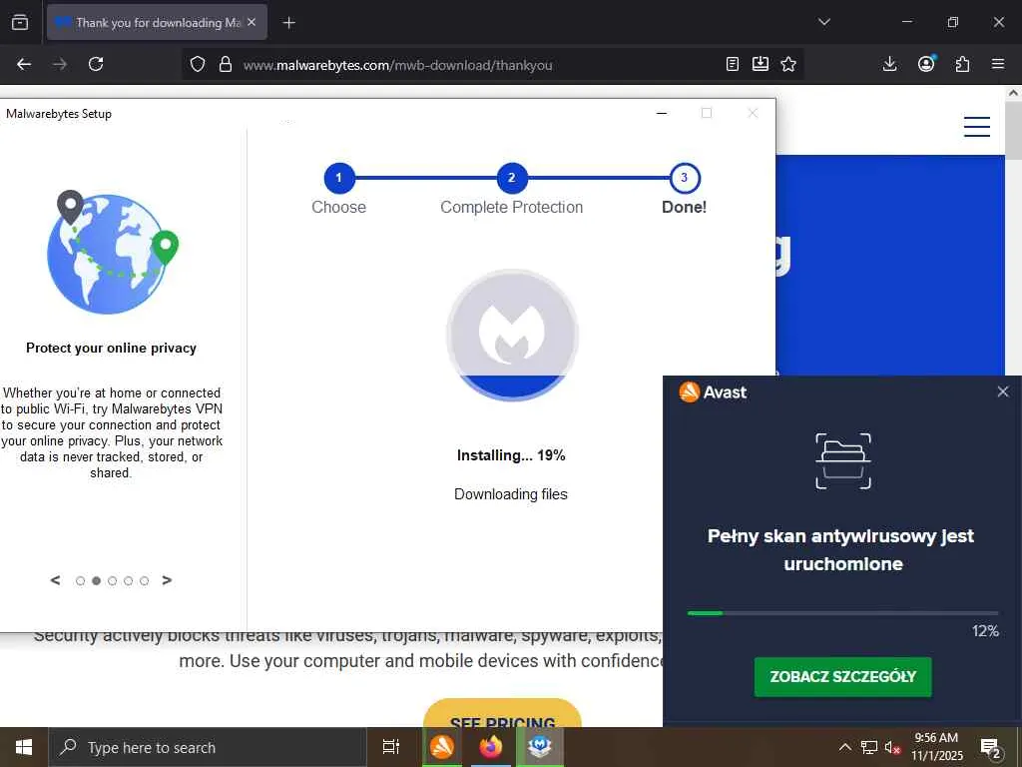This screenshot has width=1022, height=767.
Task: Close the Avast notification popup
Action: 1003,391
